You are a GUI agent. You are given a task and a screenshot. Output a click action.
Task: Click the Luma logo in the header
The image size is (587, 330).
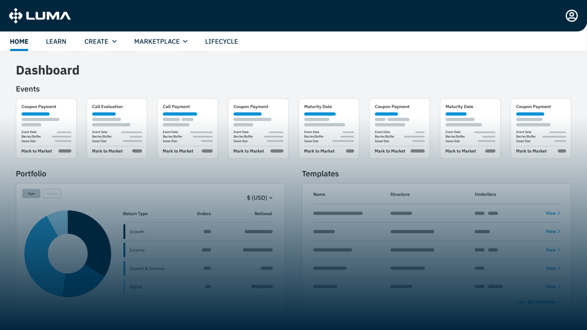(x=40, y=15)
